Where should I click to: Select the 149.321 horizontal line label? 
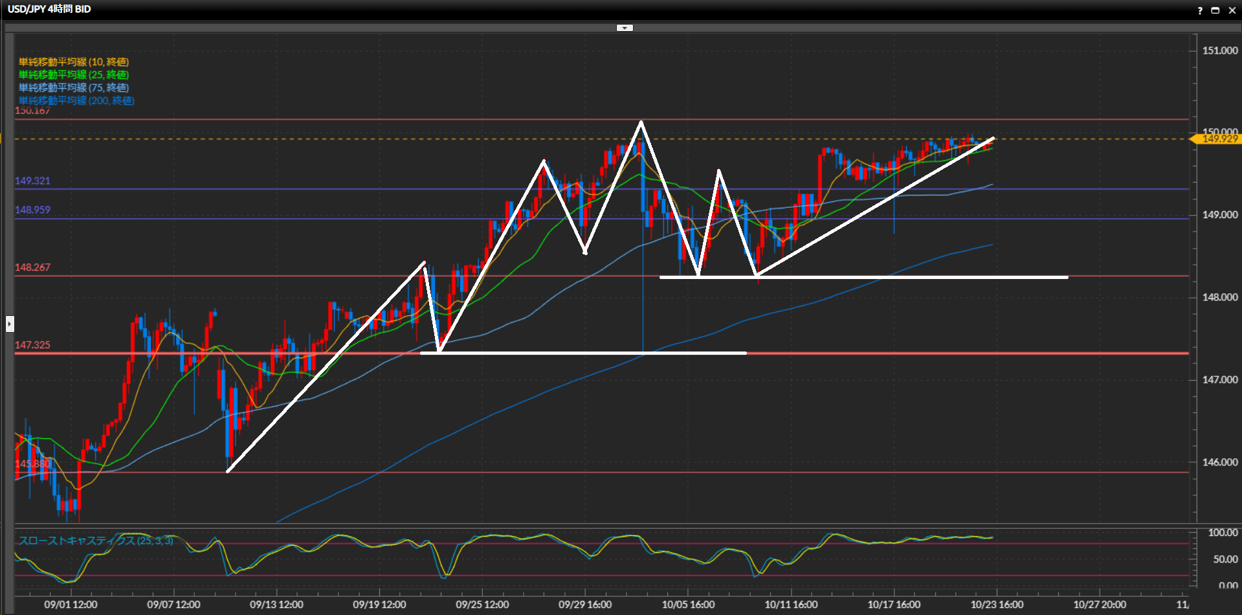pyautogui.click(x=32, y=181)
